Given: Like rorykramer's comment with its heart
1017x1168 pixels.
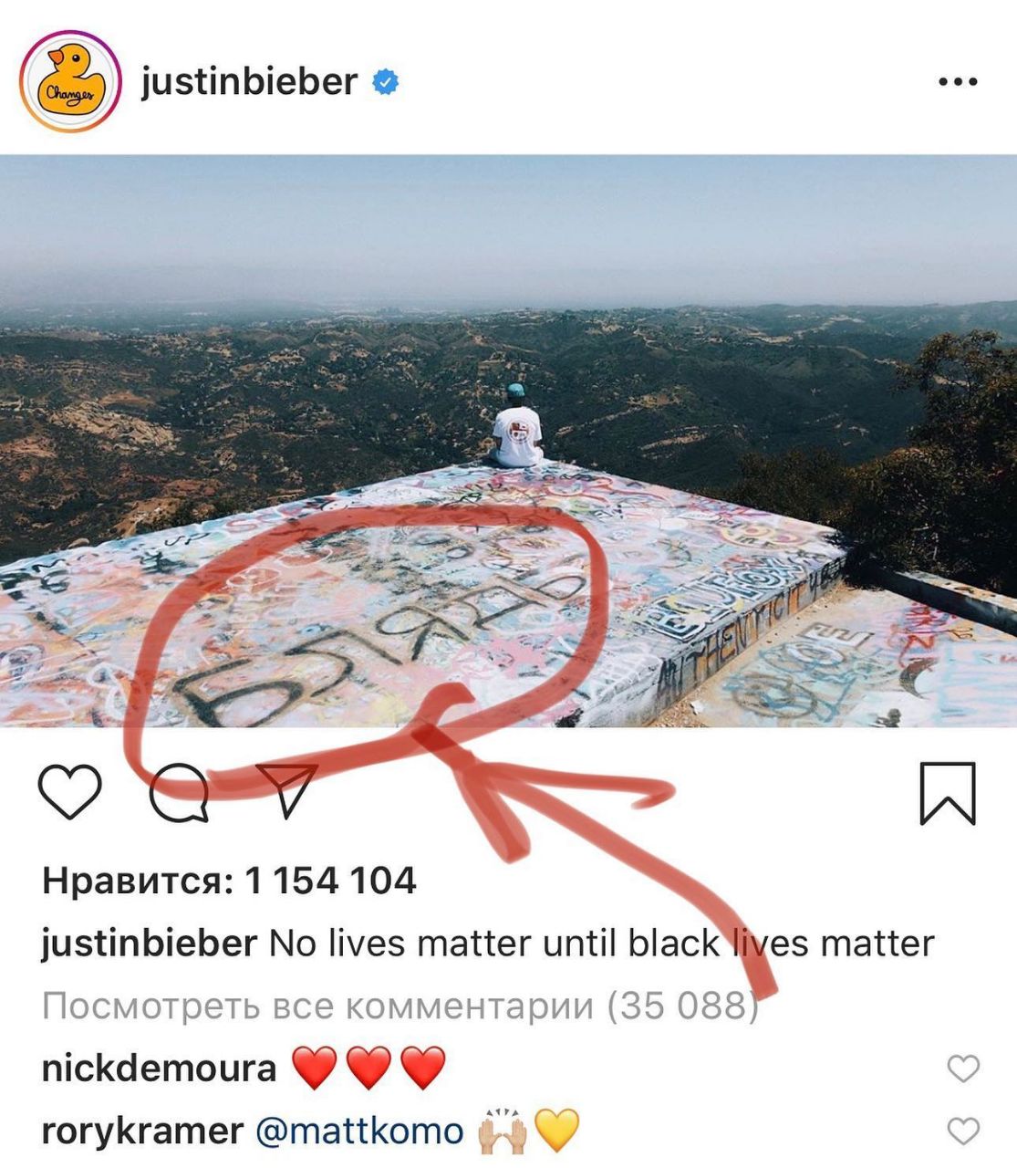Looking at the screenshot, I should tap(963, 1132).
